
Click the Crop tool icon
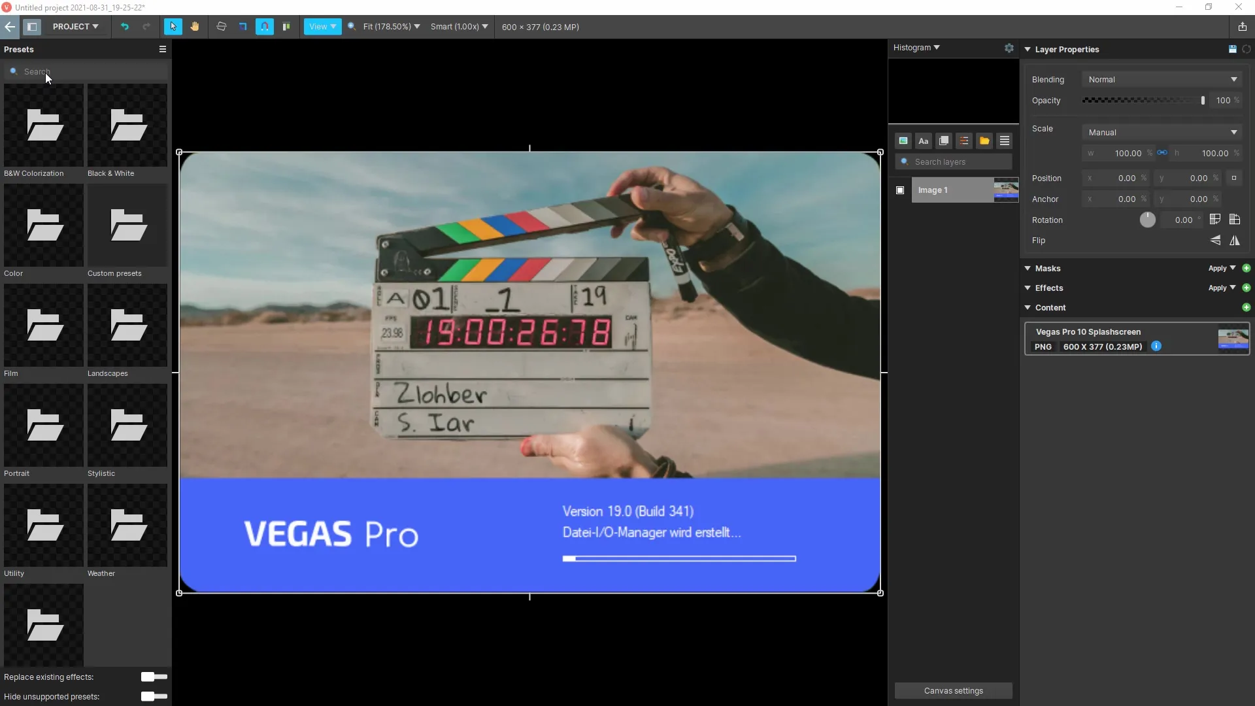click(243, 27)
